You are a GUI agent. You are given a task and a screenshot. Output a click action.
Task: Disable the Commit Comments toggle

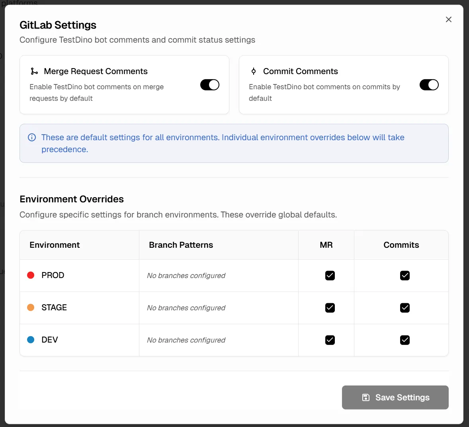(429, 85)
